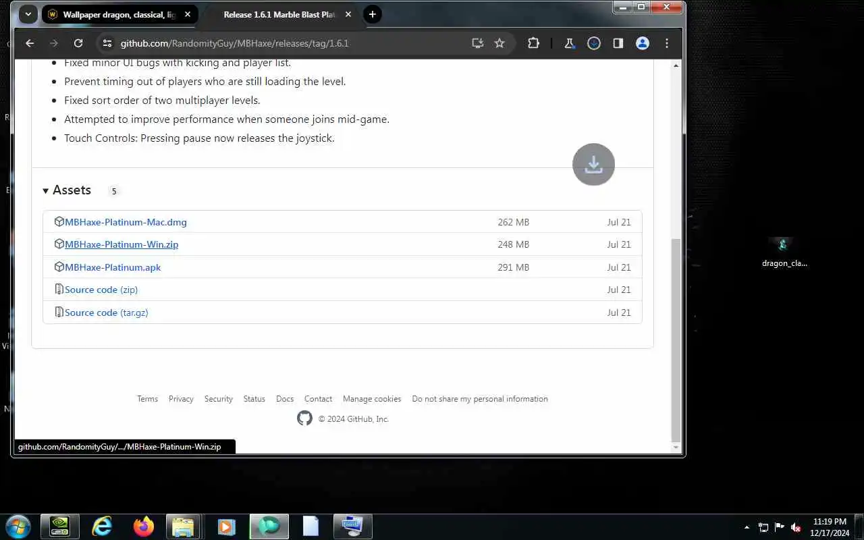
Task: Open the media player taskbar icon
Action: (227, 526)
